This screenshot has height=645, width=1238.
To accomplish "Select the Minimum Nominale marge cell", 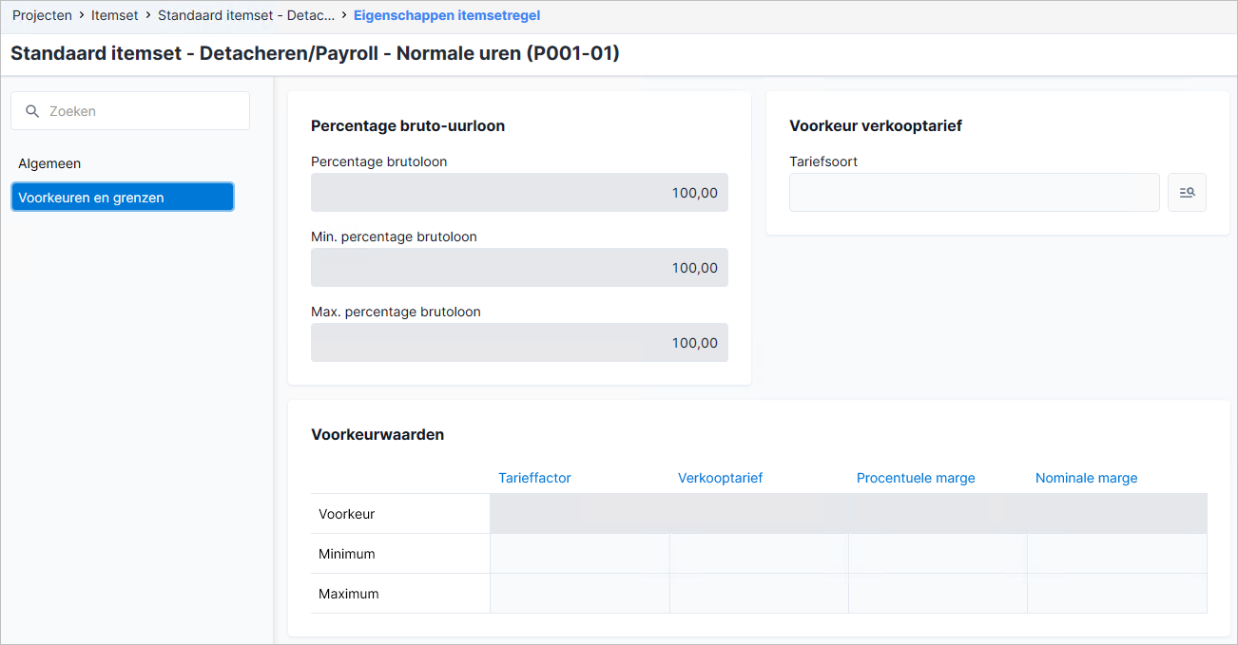I will point(1117,554).
